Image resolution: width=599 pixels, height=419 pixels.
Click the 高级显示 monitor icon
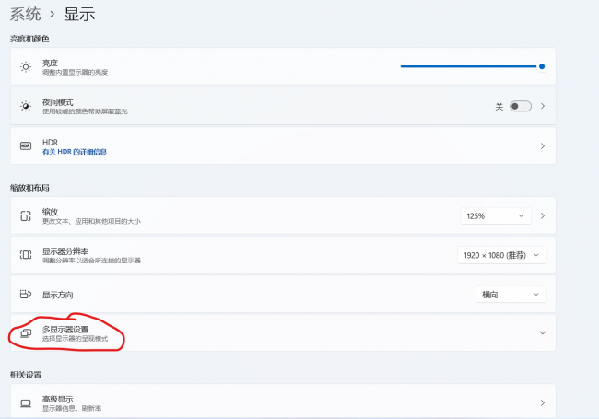pyautogui.click(x=26, y=403)
